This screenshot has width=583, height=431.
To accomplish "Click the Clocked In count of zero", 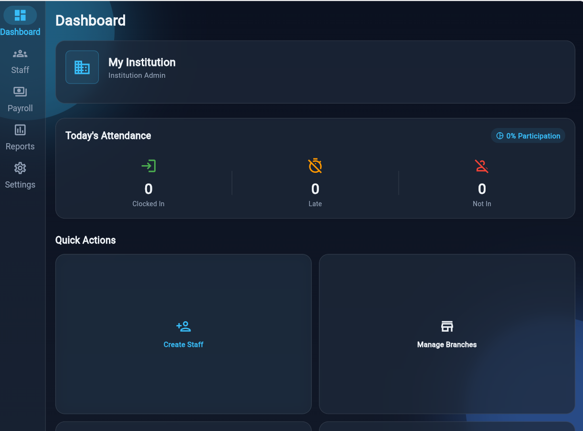I will 148,189.
